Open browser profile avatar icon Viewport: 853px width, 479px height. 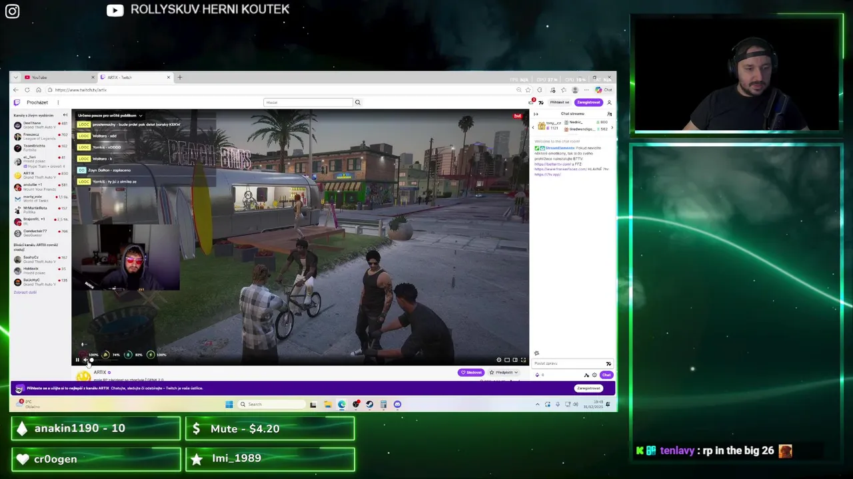pos(575,90)
